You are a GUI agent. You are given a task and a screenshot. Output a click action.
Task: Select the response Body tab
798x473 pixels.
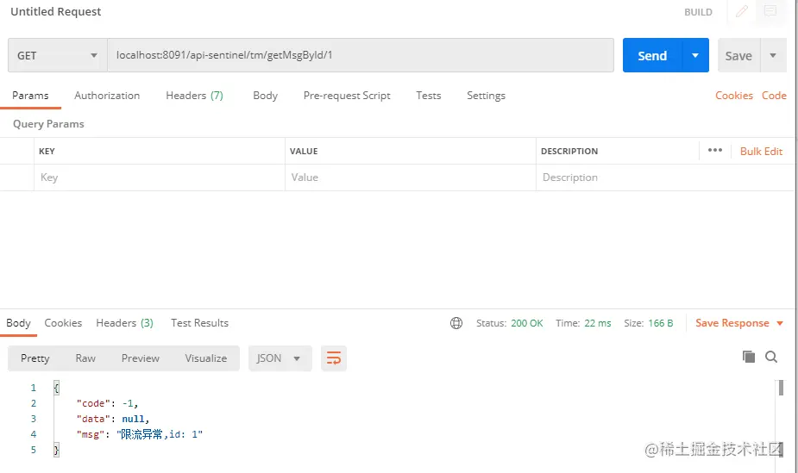18,323
